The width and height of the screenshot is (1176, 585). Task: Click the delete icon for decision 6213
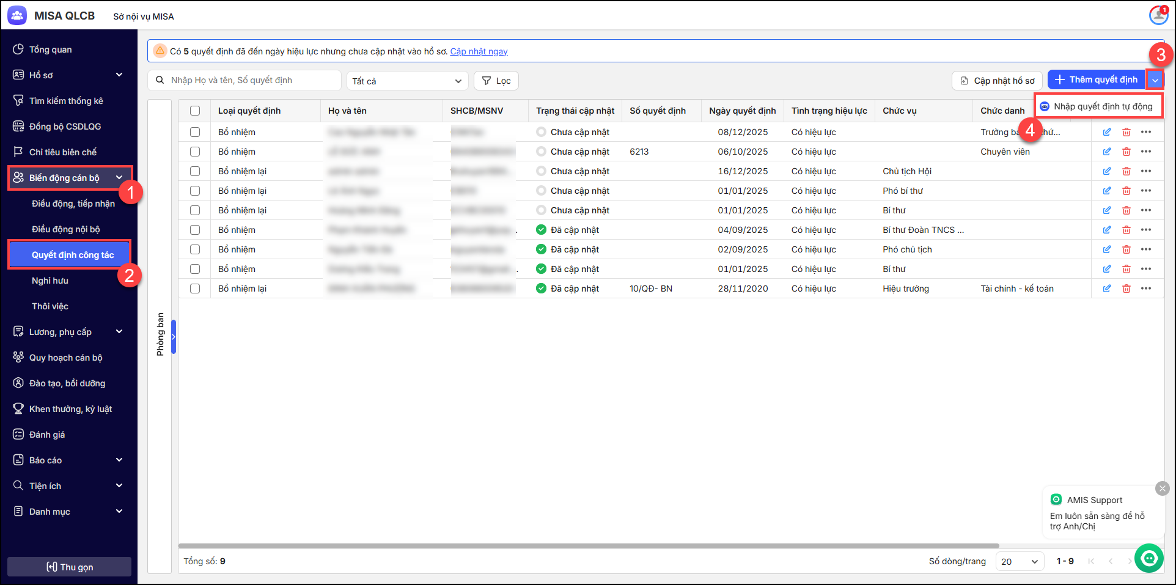click(x=1126, y=152)
